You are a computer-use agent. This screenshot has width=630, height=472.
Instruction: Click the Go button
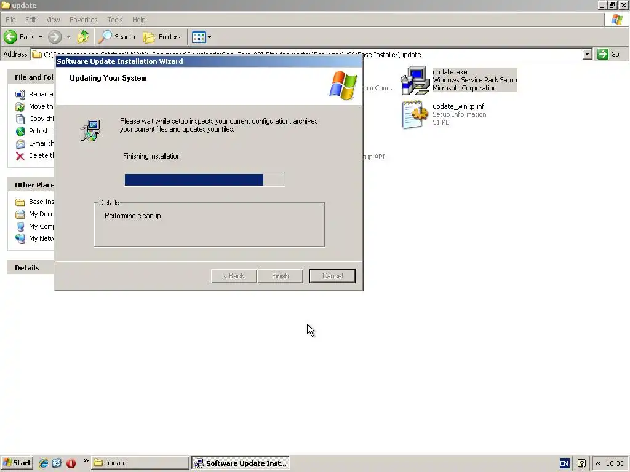pyautogui.click(x=609, y=54)
